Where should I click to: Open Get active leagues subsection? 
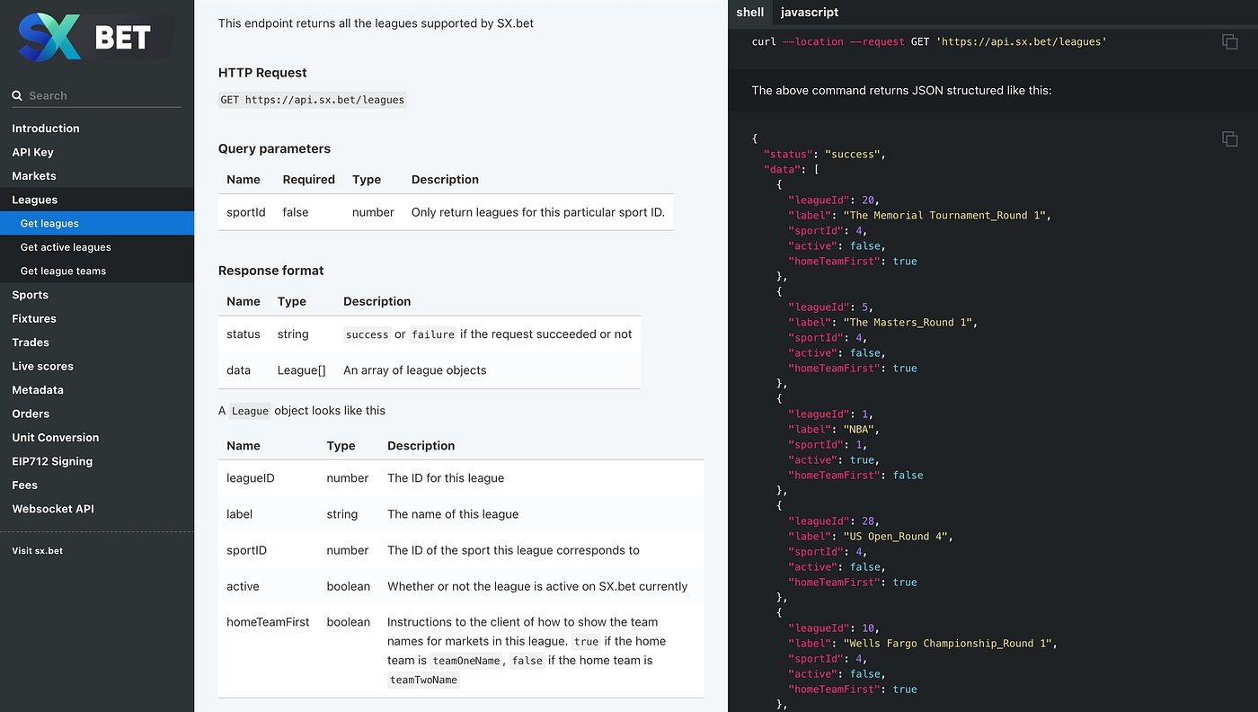pyautogui.click(x=66, y=247)
